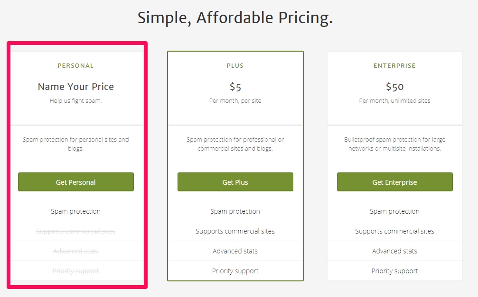Click the Name Your Price title
Screen dimensions: 478x297
click(75, 87)
